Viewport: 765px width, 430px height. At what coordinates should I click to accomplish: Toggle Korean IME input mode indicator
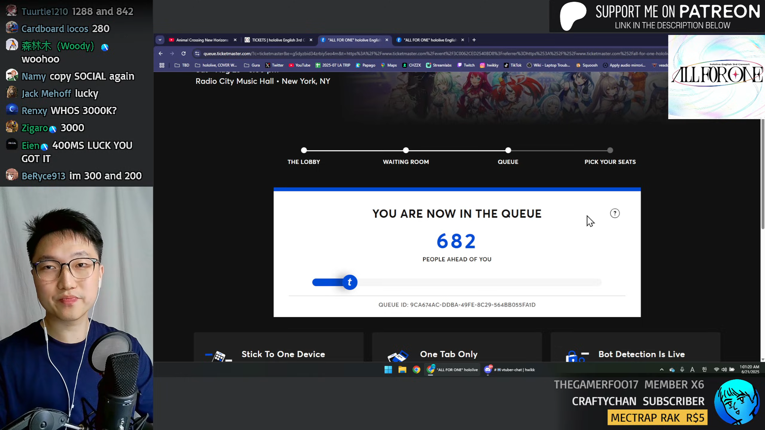[704, 370]
